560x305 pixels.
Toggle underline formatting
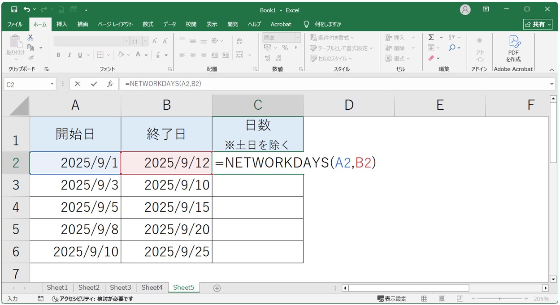(x=80, y=55)
